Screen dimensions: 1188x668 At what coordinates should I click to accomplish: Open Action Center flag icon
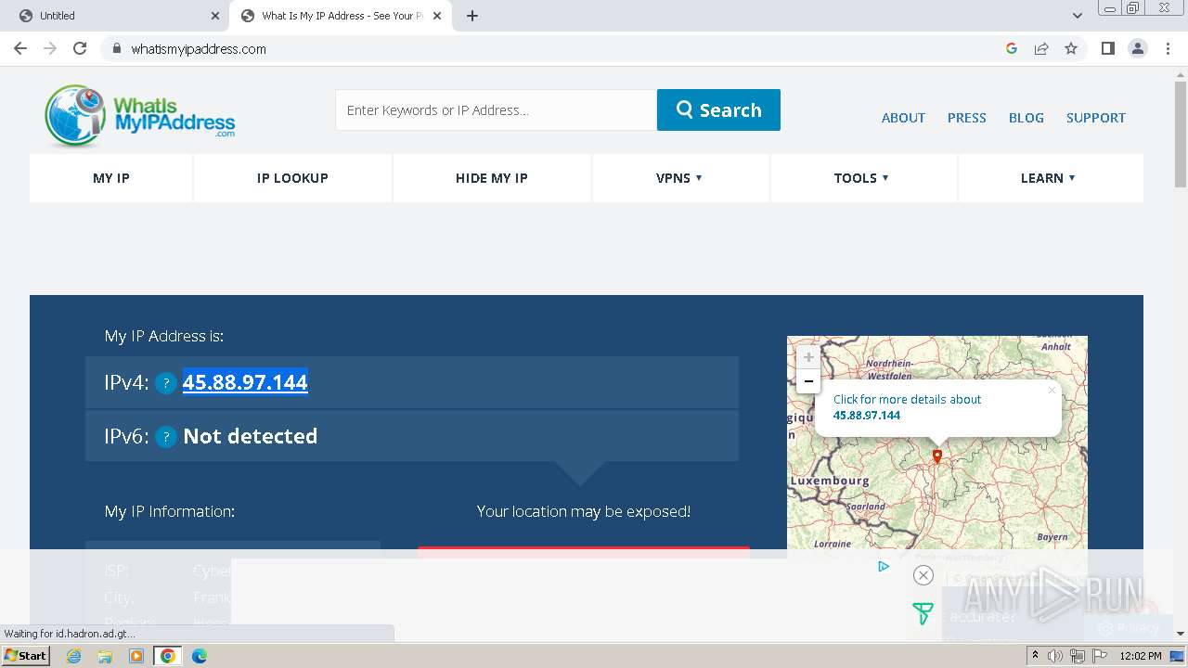[1098, 656]
